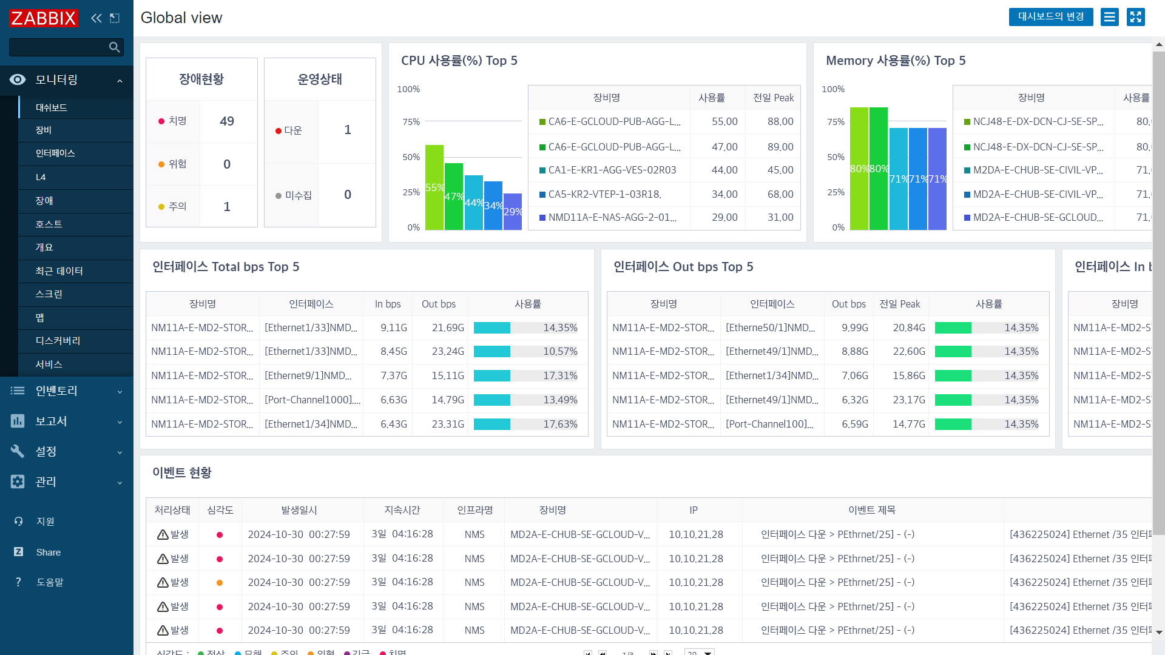Image resolution: width=1165 pixels, height=655 pixels.
Task: Click the 도움말 question mark icon
Action: [18, 582]
